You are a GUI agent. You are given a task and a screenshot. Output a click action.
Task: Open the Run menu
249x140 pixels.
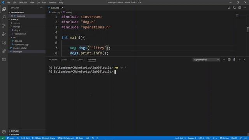point(44,2)
